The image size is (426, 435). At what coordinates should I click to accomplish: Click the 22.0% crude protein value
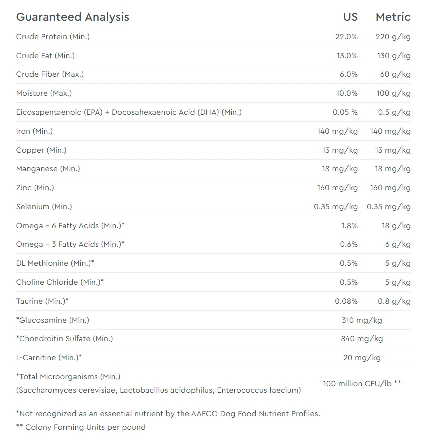[346, 37]
